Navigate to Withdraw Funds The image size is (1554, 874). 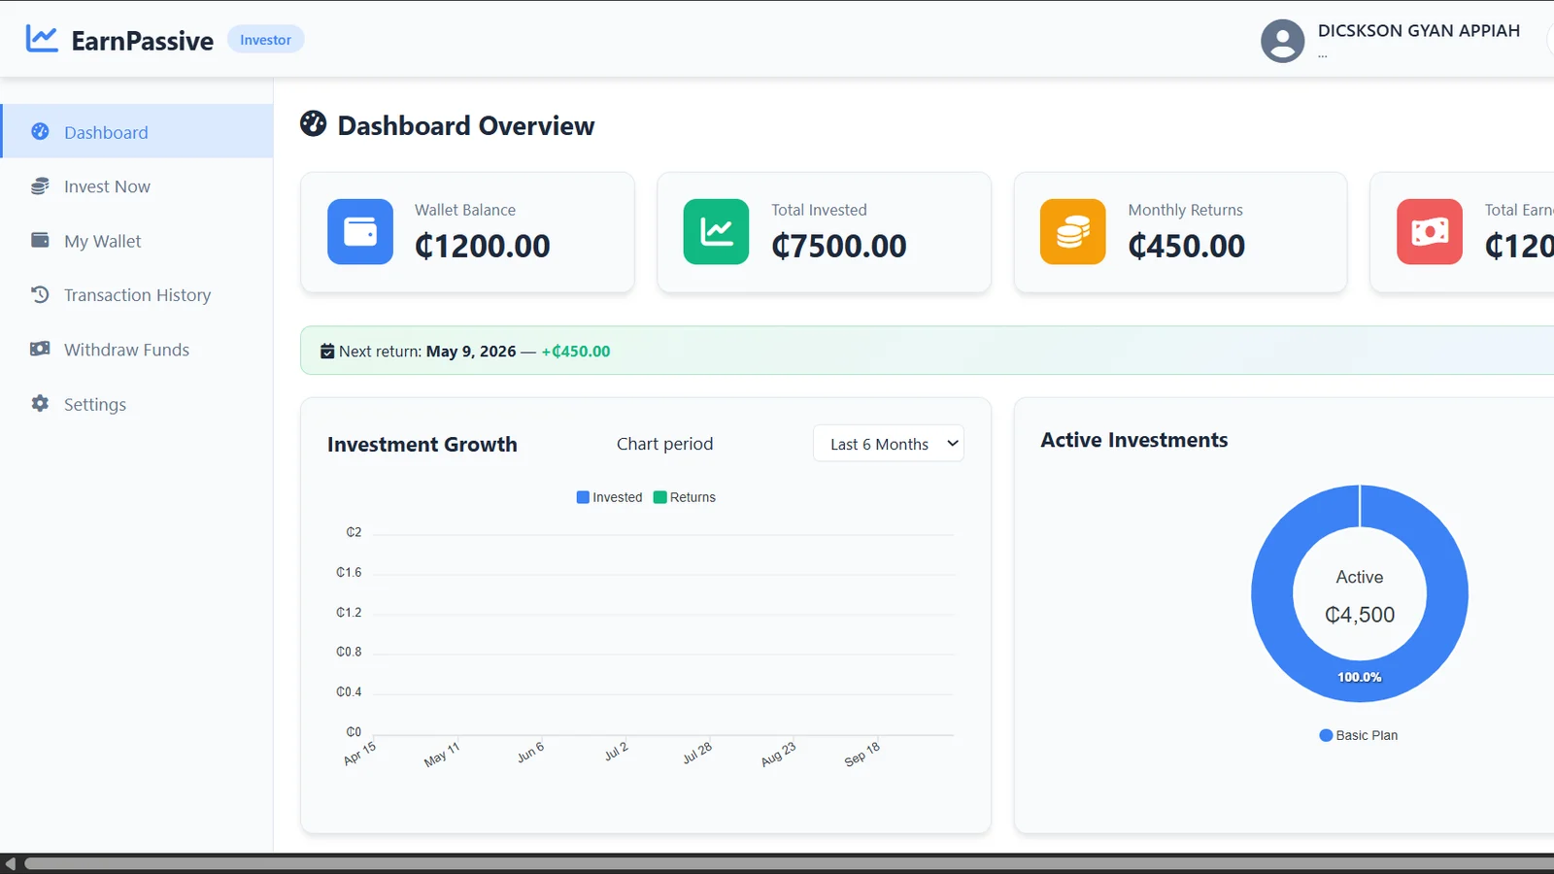click(137, 350)
